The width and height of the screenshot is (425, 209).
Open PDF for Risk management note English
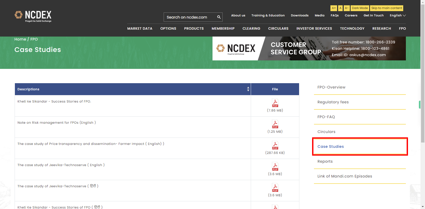click(x=275, y=124)
